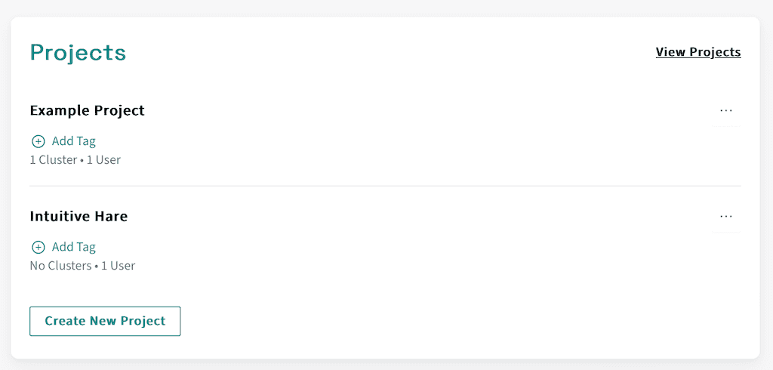Click the 1 Cluster text in Example Project
The height and width of the screenshot is (370, 773).
[x=53, y=160]
